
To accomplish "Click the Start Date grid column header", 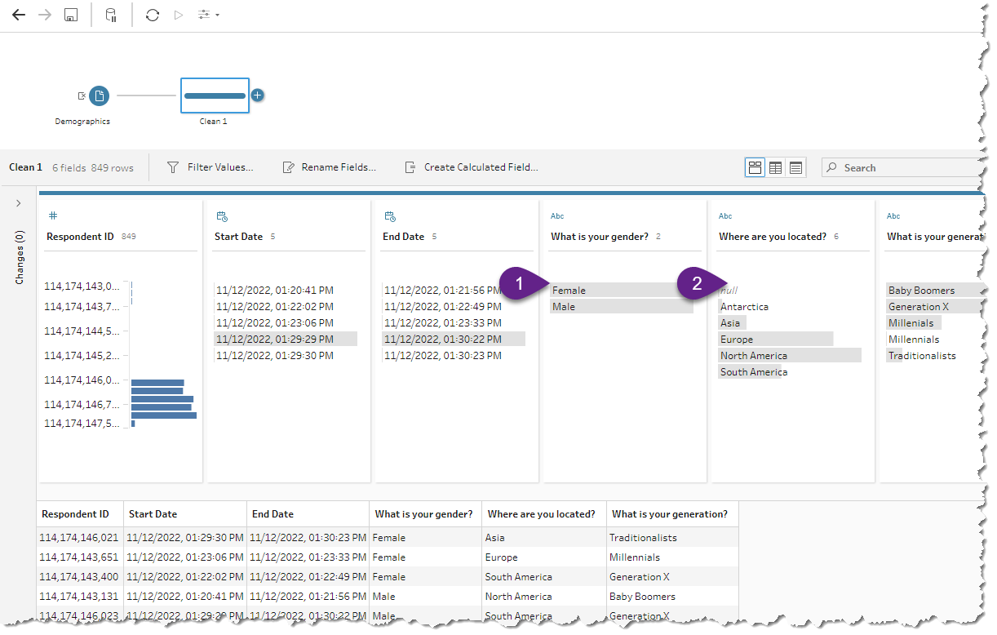I will click(185, 514).
